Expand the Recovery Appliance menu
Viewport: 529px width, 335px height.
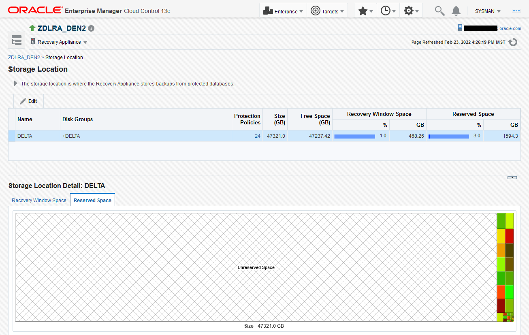(59, 42)
